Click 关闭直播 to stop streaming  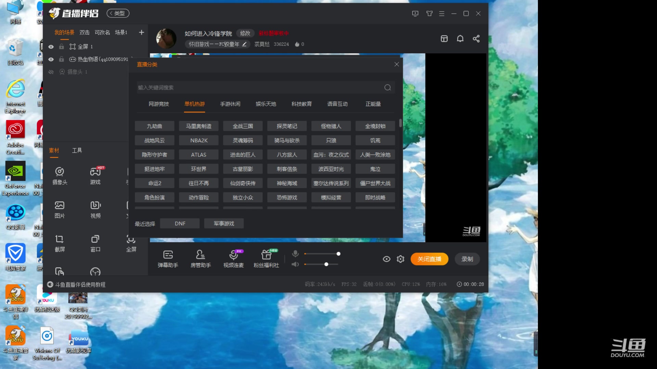pos(429,259)
